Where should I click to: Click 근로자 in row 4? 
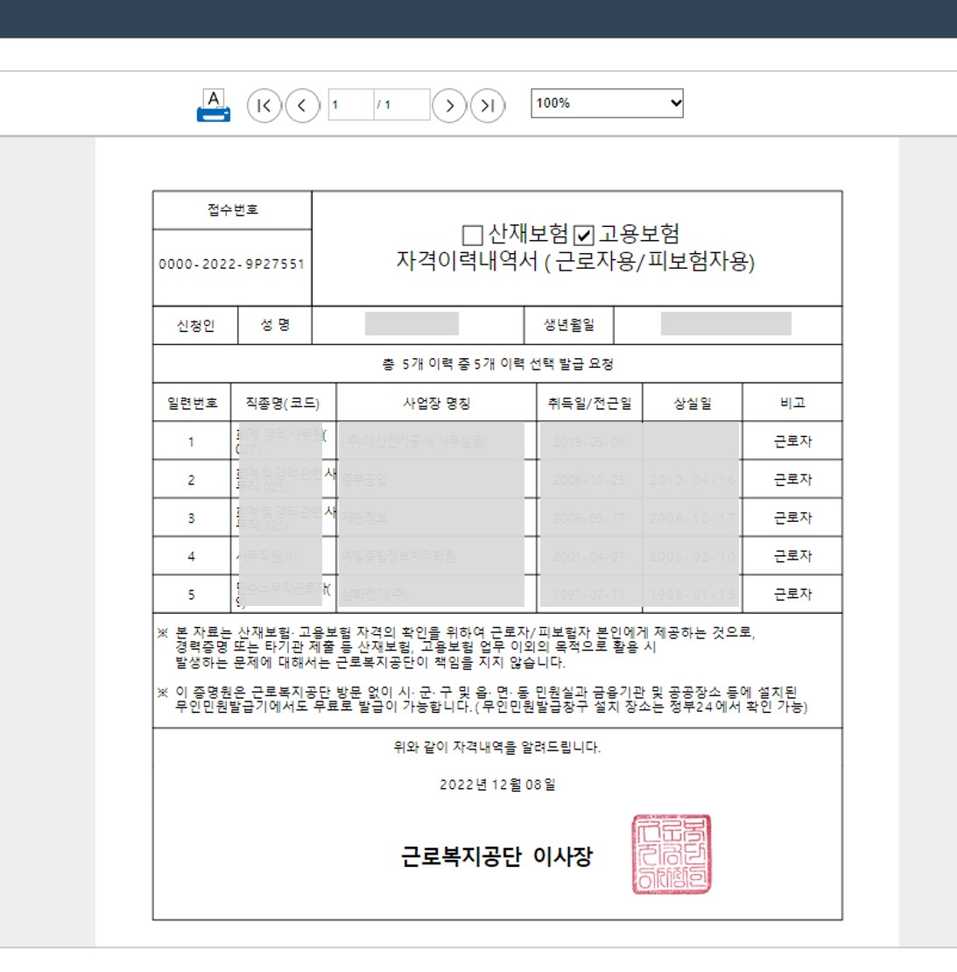[x=792, y=556]
